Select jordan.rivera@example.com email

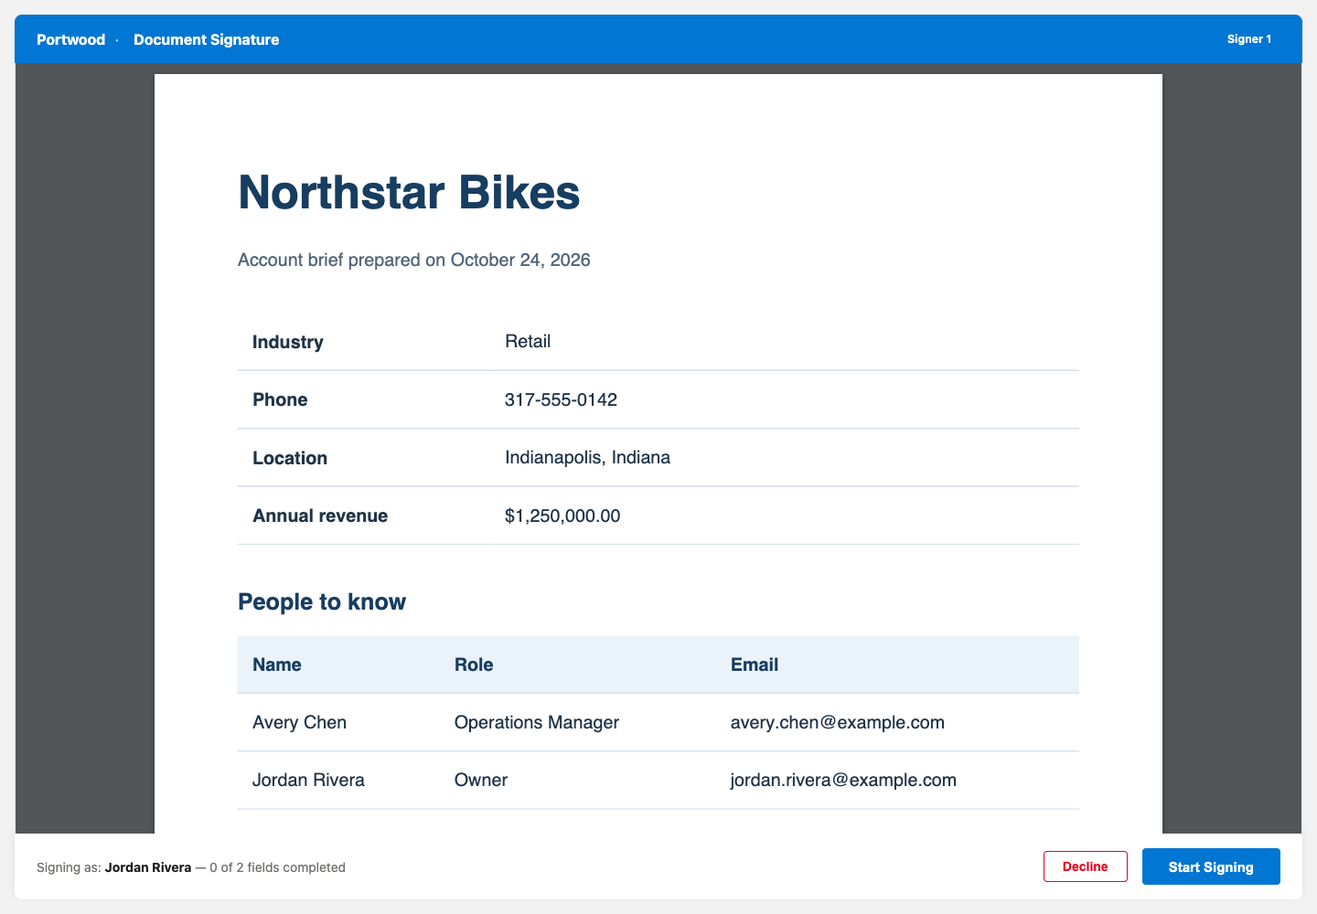tap(843, 780)
